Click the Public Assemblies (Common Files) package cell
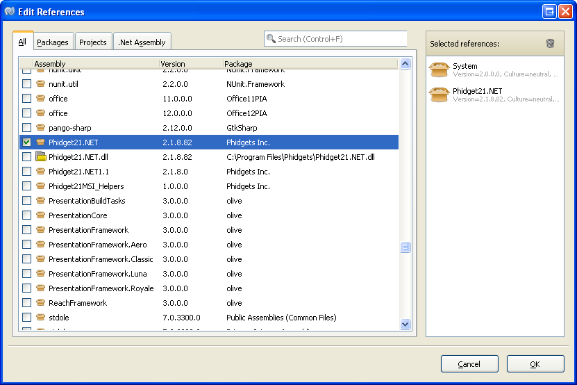Image resolution: width=577 pixels, height=385 pixels. [281, 317]
